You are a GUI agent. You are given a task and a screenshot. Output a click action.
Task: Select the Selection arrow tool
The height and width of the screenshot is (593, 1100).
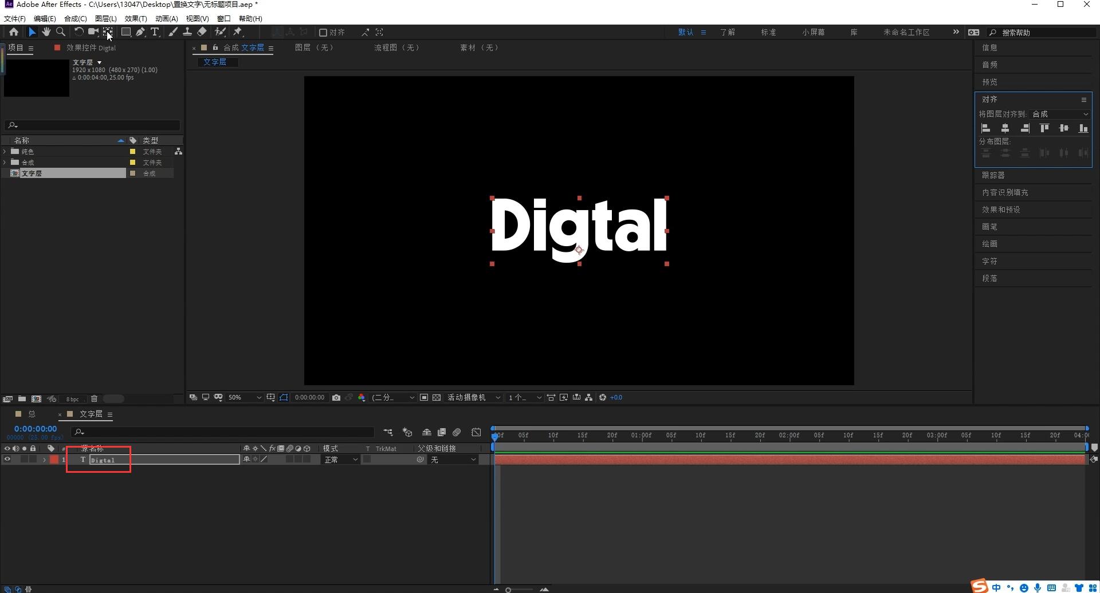[x=32, y=32]
